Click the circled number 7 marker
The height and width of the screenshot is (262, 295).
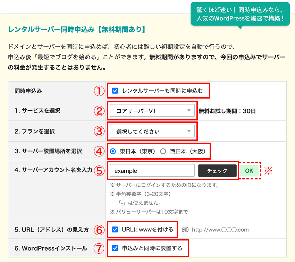(x=99, y=248)
